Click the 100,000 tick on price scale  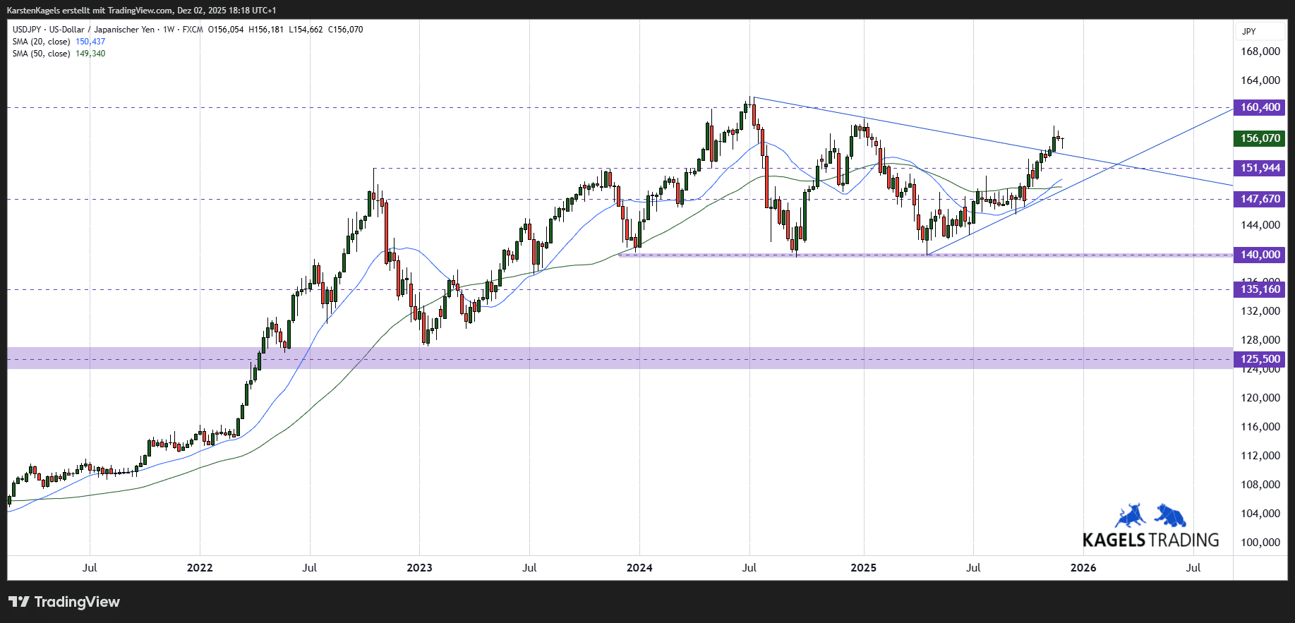(x=1260, y=543)
